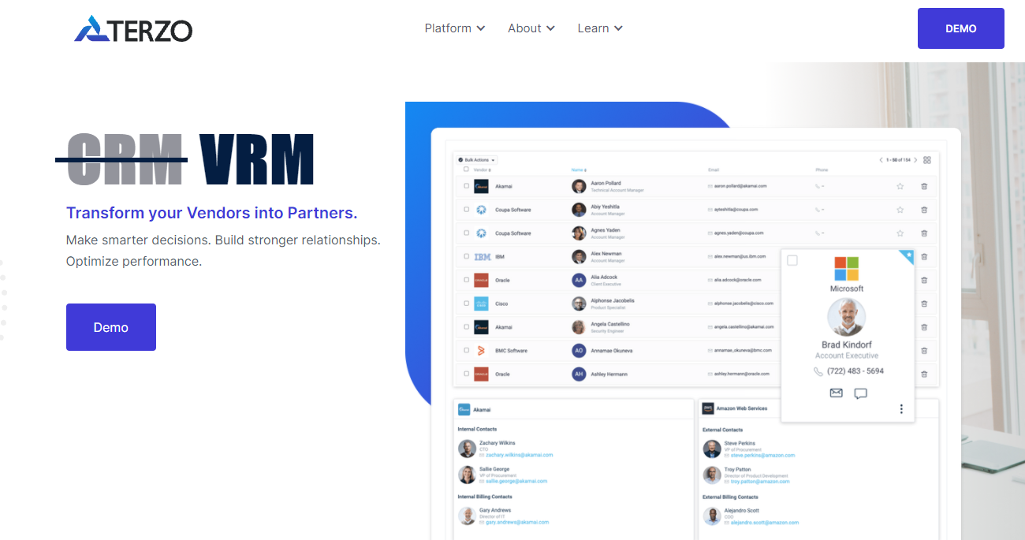Click the IBM vendor logo
The image size is (1025, 540).
[483, 257]
